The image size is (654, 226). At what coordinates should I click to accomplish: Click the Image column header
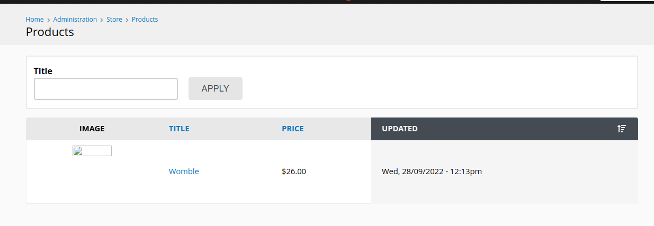click(x=92, y=129)
